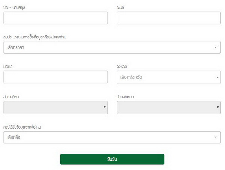Click the caret icon in the จังหวัด box
Image resolution: width=225 pixels, height=170 pixels.
pyautogui.click(x=217, y=77)
